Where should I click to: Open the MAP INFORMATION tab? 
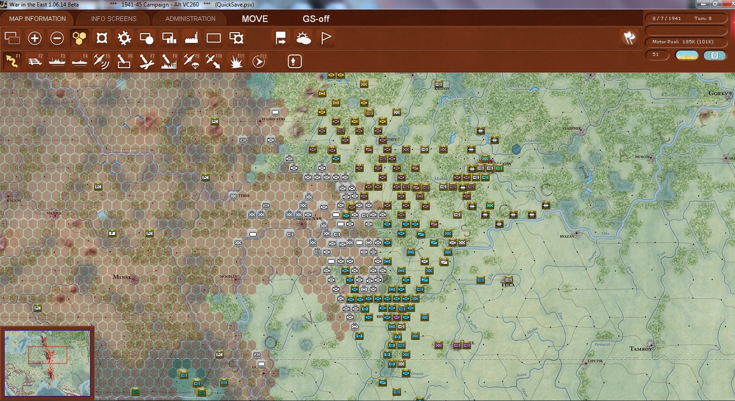[37, 19]
